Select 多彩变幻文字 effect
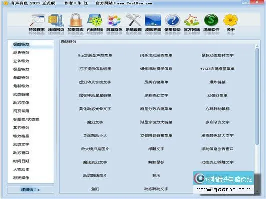 (156, 95)
